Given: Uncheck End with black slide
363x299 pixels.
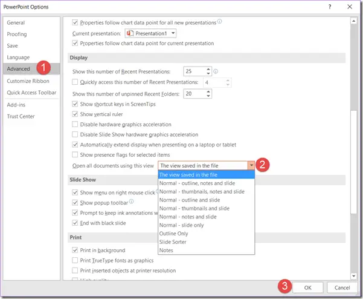Looking at the screenshot, I should pyautogui.click(x=75, y=223).
